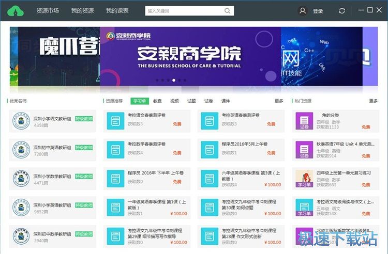Click the refresh icon in header
Image resolution: width=388 pixels, height=254 pixels.
[x=342, y=11]
